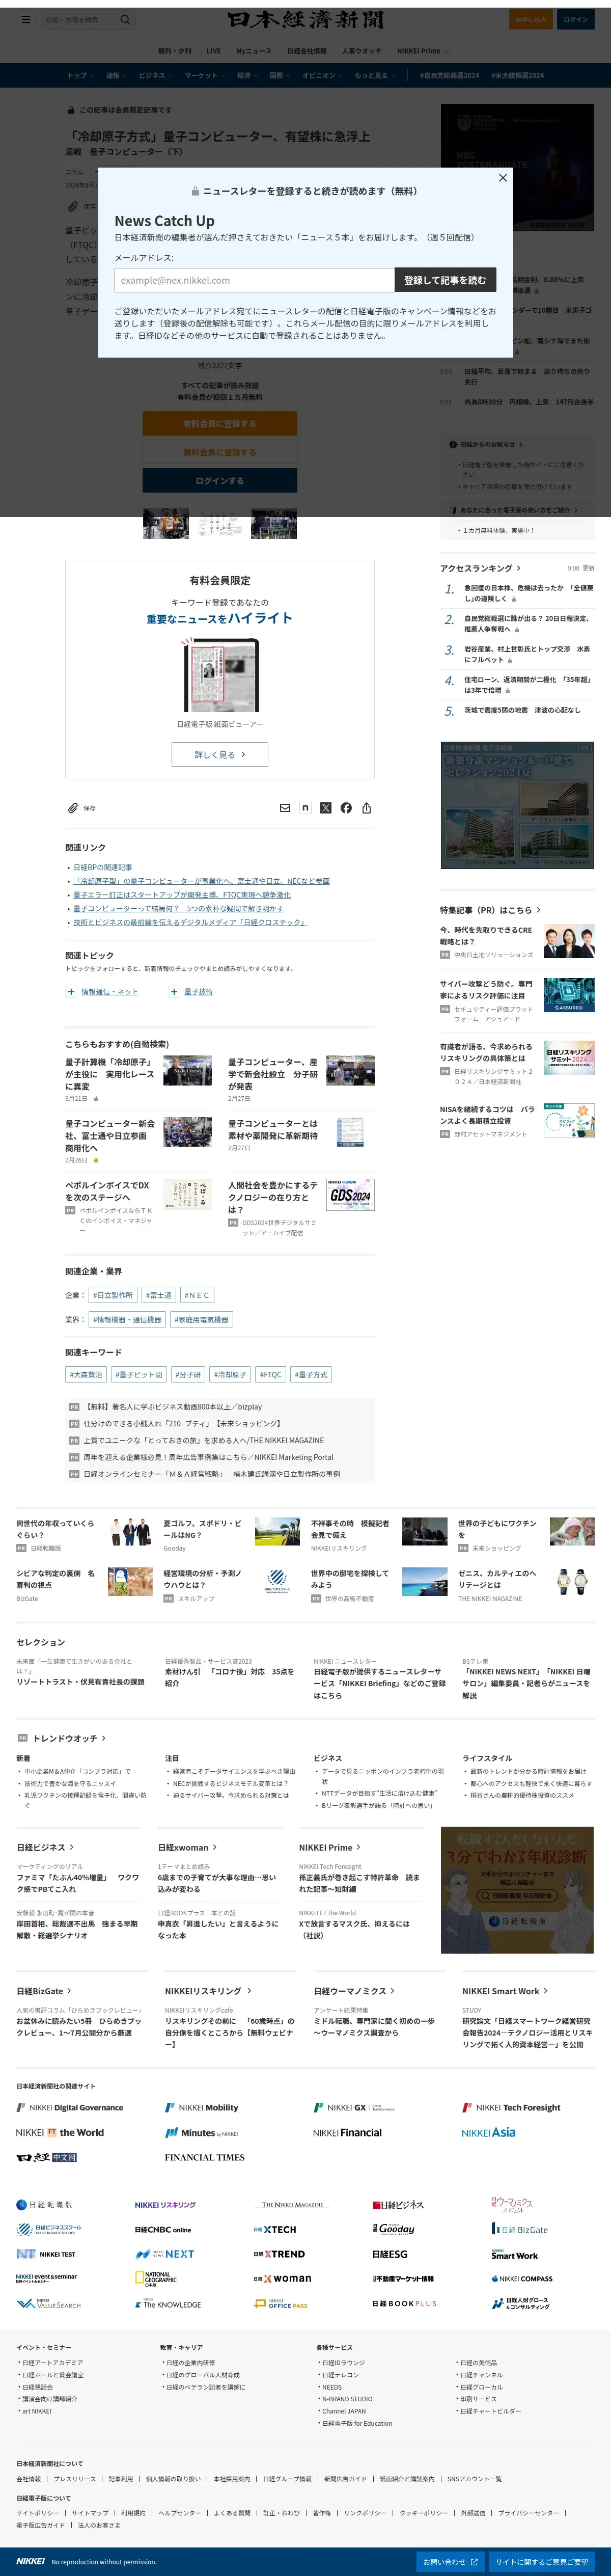Click the 有料会員に登録する orange button
611x2576 pixels.
pyautogui.click(x=219, y=424)
